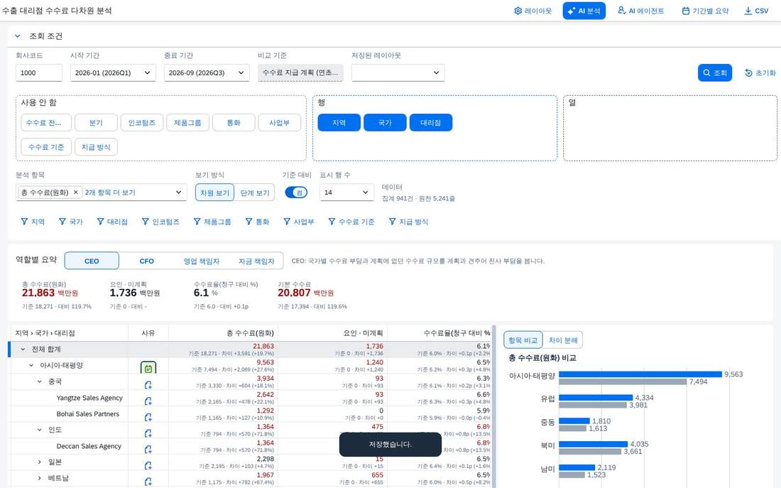Collapse the 전체 합계 row
This screenshot has height=488, width=781.
pyautogui.click(x=23, y=349)
